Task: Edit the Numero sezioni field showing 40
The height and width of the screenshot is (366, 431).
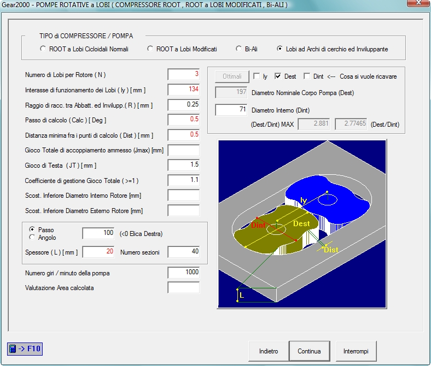Action: pyautogui.click(x=184, y=252)
